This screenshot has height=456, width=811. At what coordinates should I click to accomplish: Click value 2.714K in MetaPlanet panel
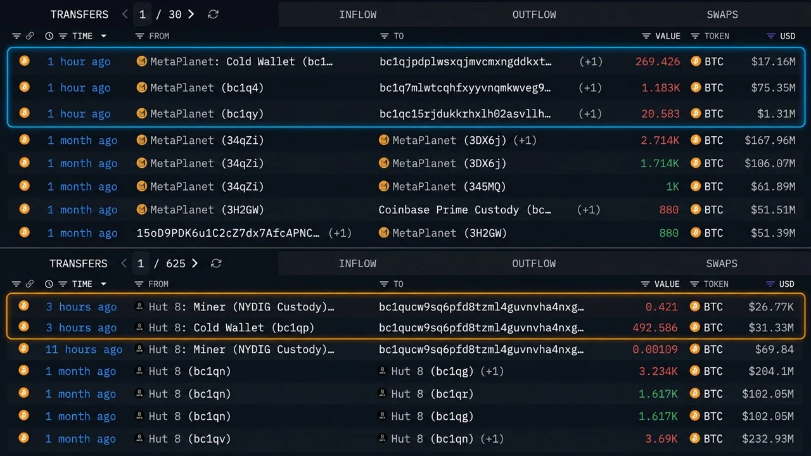[x=660, y=140]
